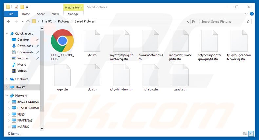The image size is (259, 140).
Task: Select the geact.stn file
Action: pos(180,75)
